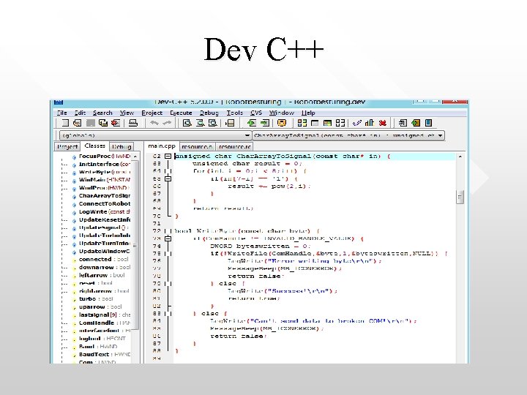This screenshot has height=395, width=527.
Task: Open the (globals) scope dropdown
Action: tap(155, 135)
